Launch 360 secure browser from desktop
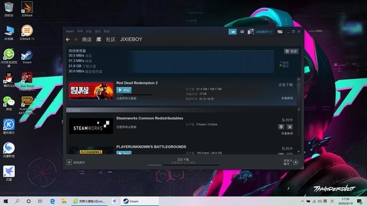367x206 pixels. coord(9,58)
